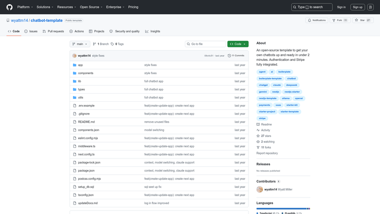Open the Pricing page link
This screenshot has height=214, width=380.
[133, 7]
